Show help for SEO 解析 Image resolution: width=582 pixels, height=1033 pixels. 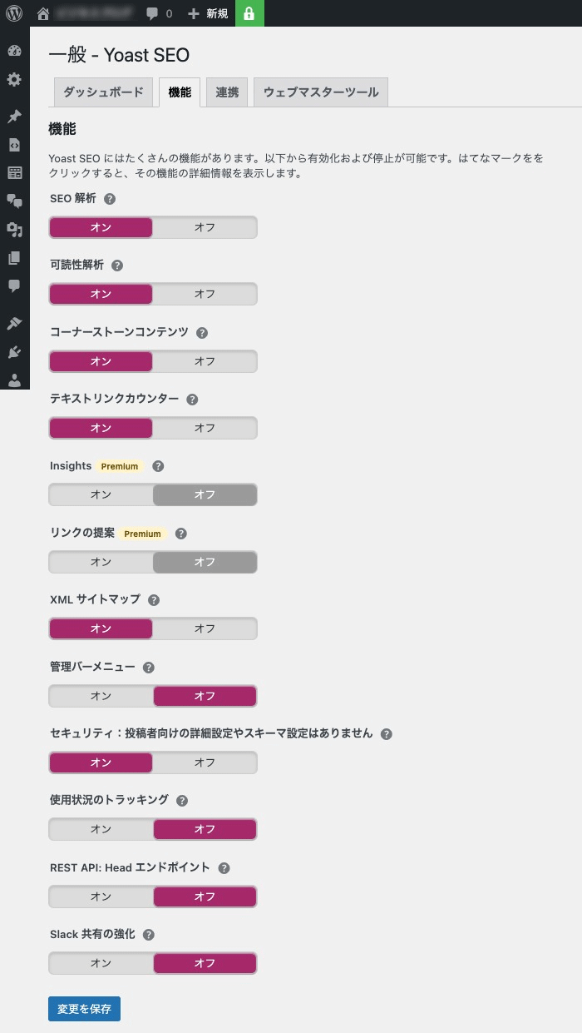pos(110,199)
